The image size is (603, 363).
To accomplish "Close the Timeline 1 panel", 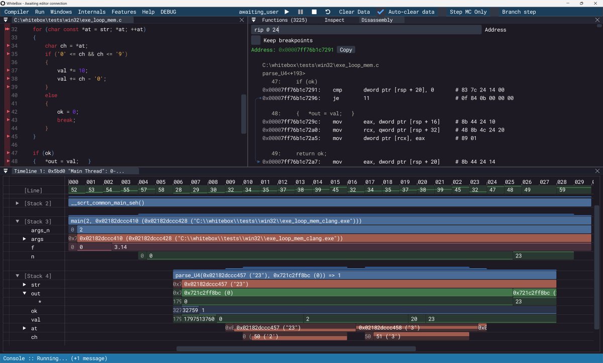I will click(597, 171).
